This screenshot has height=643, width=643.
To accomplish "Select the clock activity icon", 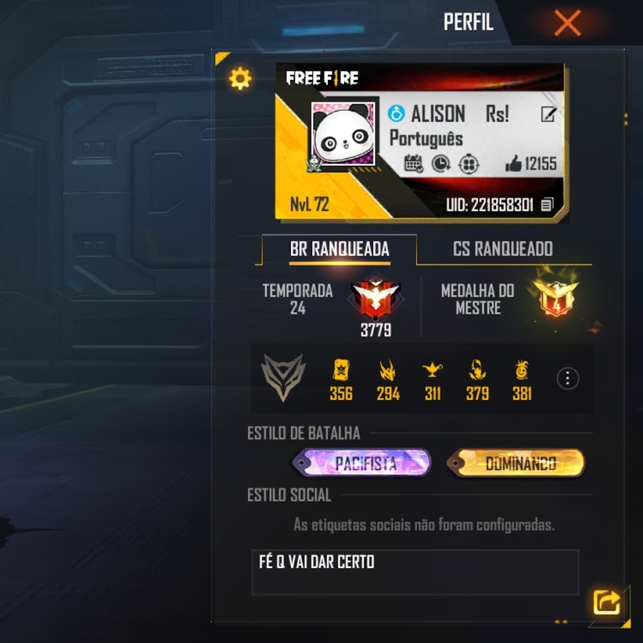I will (441, 164).
